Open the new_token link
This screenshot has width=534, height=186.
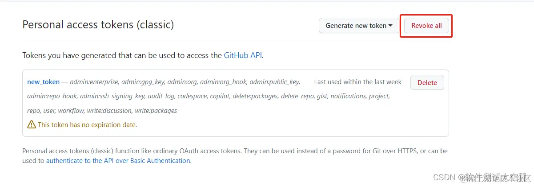tap(43, 82)
